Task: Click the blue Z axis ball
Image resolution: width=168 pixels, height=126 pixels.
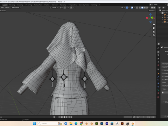Action: 150,14
